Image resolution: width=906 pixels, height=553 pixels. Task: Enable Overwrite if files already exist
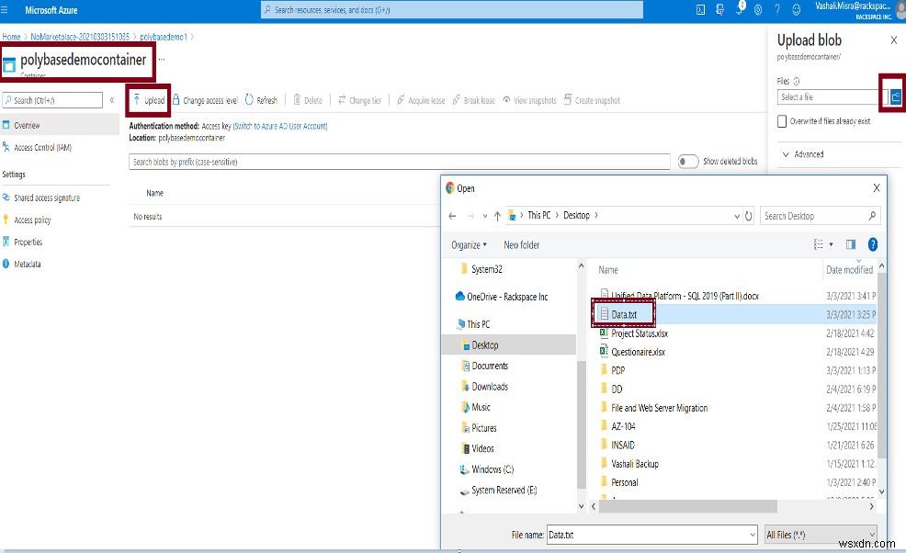[x=782, y=120]
